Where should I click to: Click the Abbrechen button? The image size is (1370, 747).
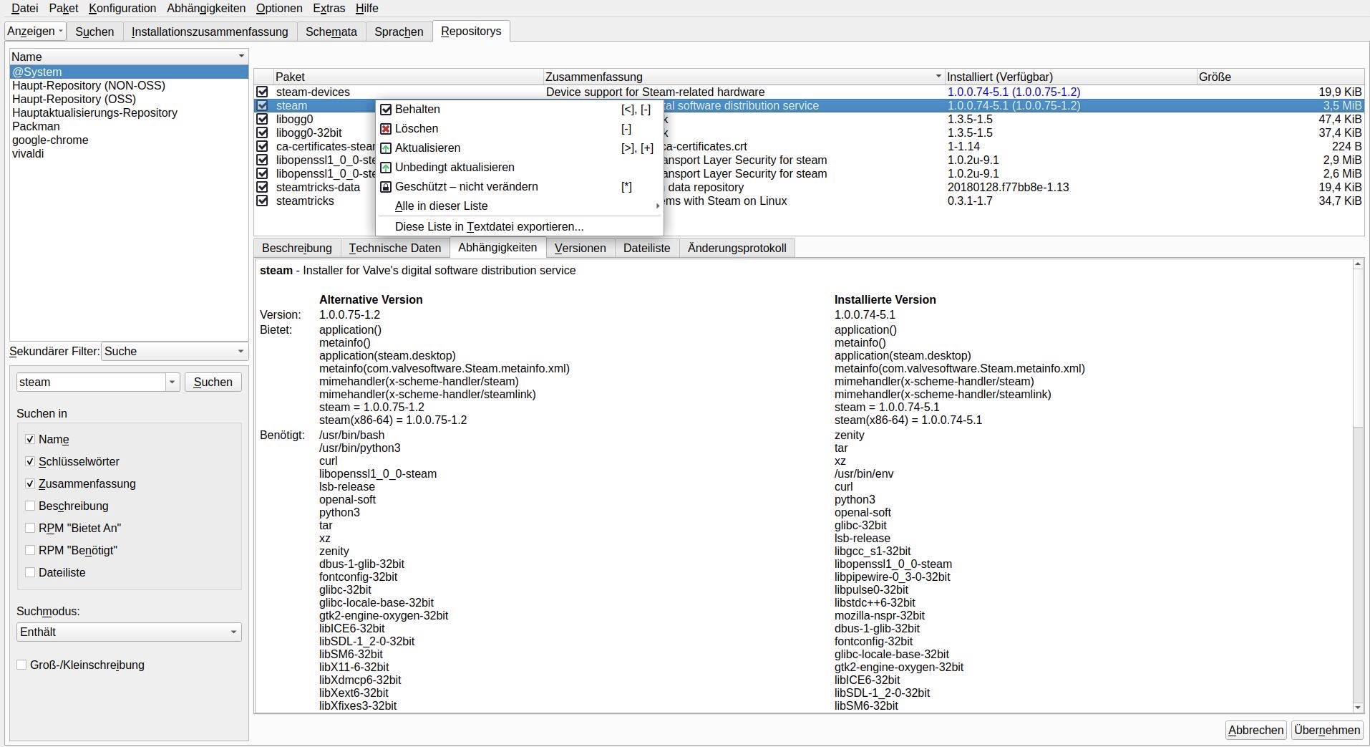(1256, 730)
